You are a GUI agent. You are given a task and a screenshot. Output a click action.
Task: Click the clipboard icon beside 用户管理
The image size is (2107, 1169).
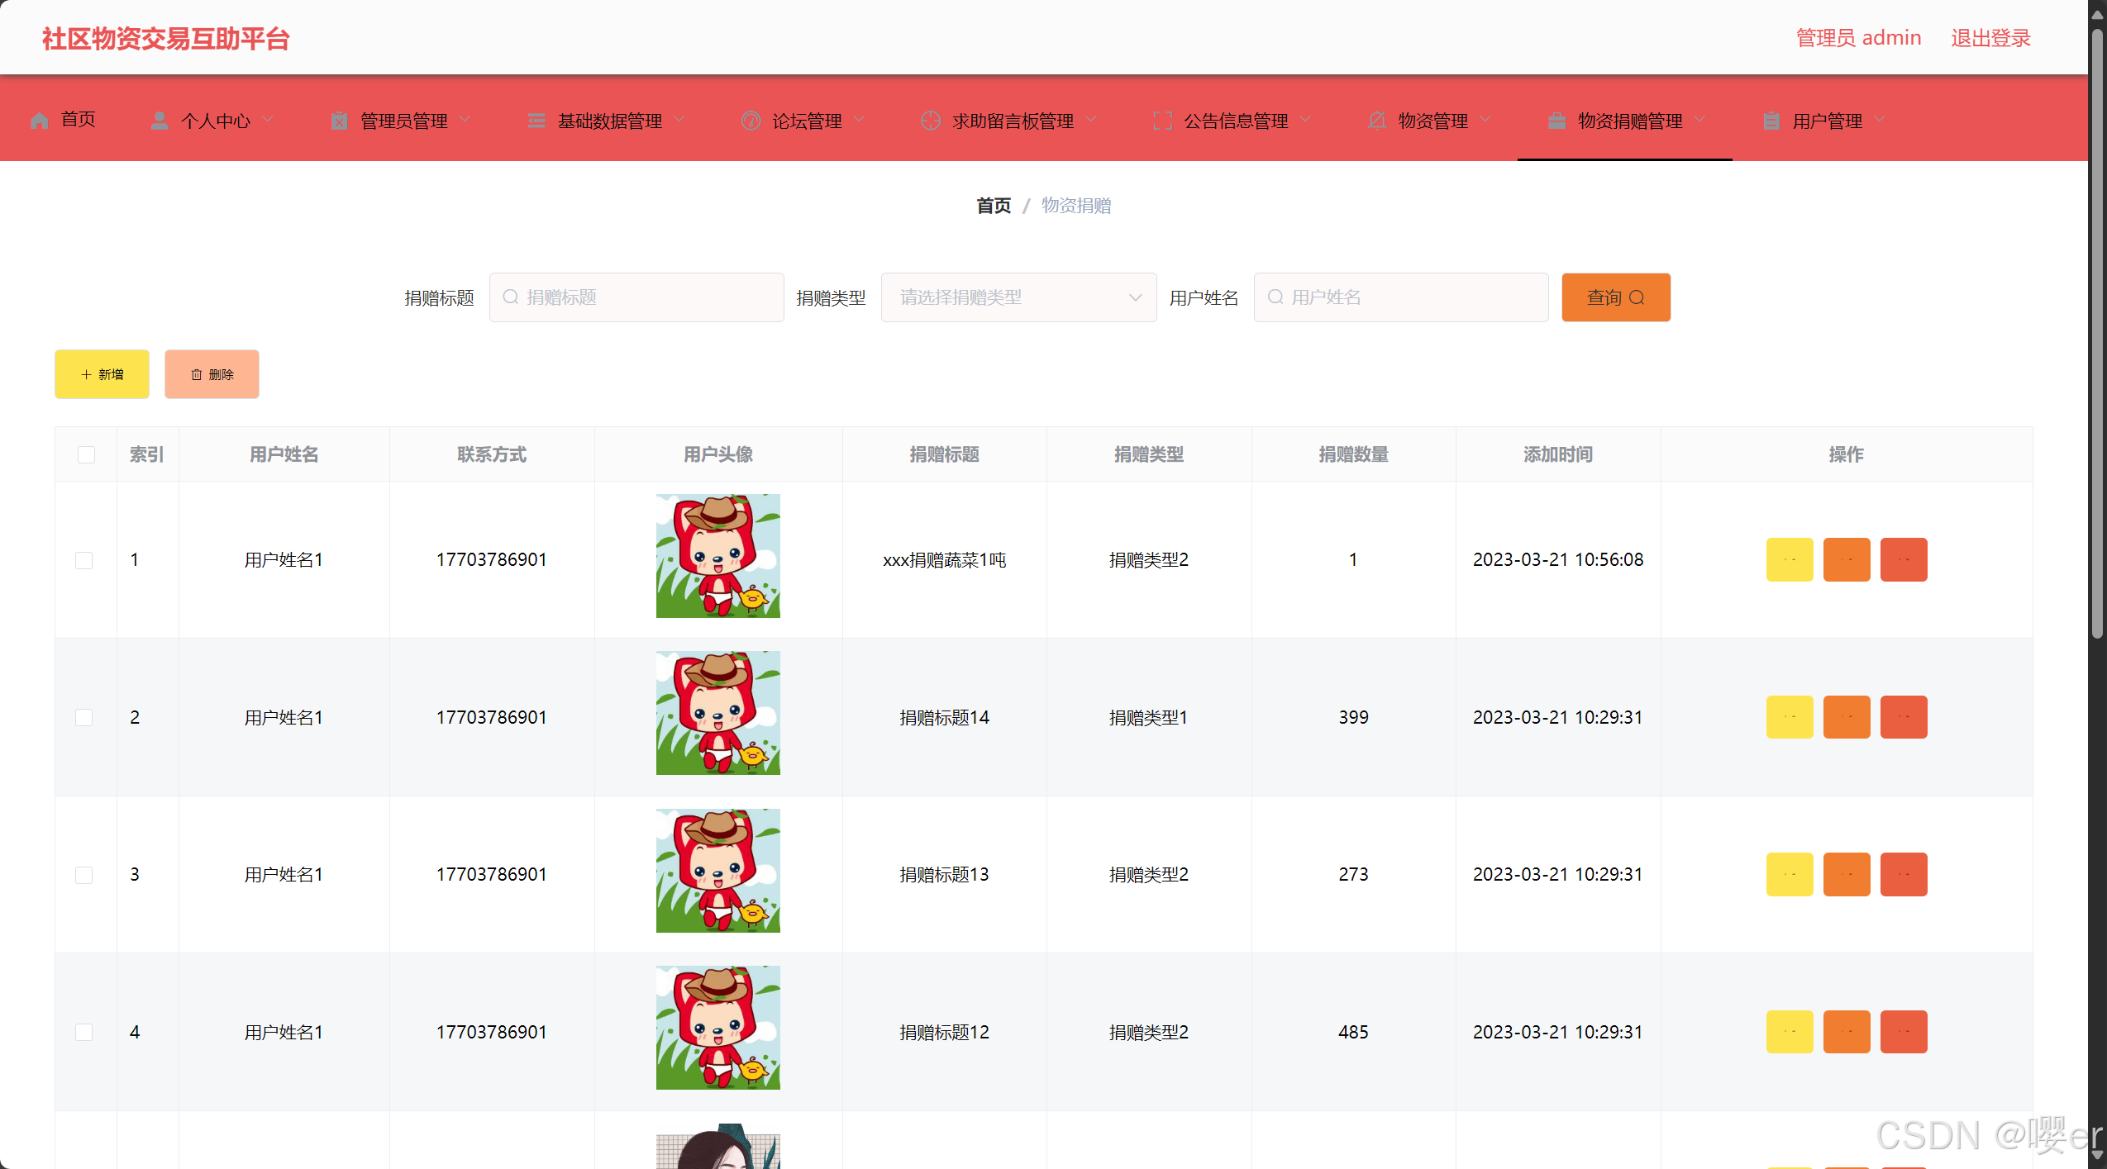(1771, 121)
